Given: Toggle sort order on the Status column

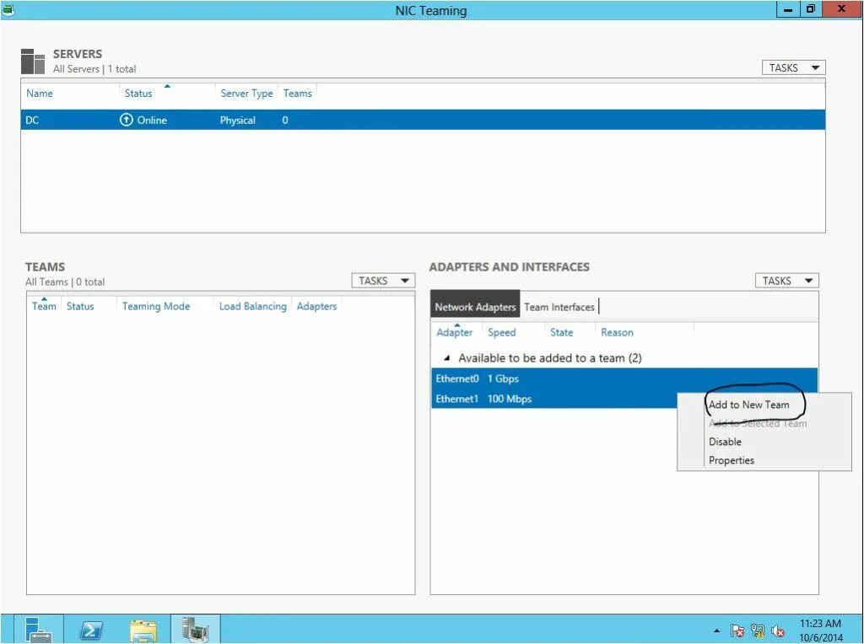Looking at the screenshot, I should click(x=168, y=87).
